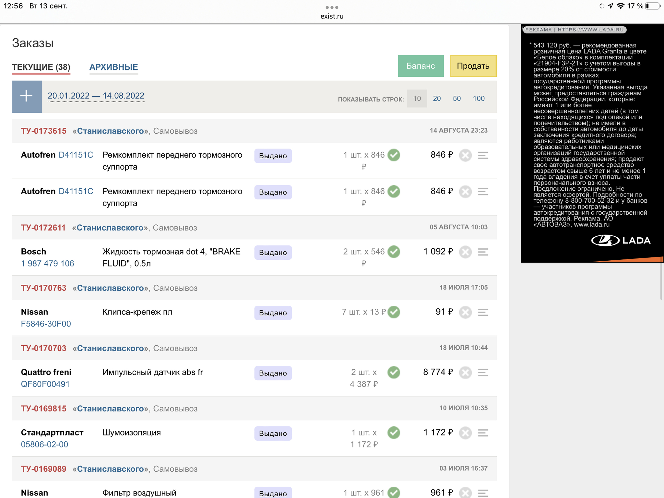Image resolution: width=664 pixels, height=498 pixels.
Task: Open hamburger menu on Quattro freni row
Action: tap(483, 373)
